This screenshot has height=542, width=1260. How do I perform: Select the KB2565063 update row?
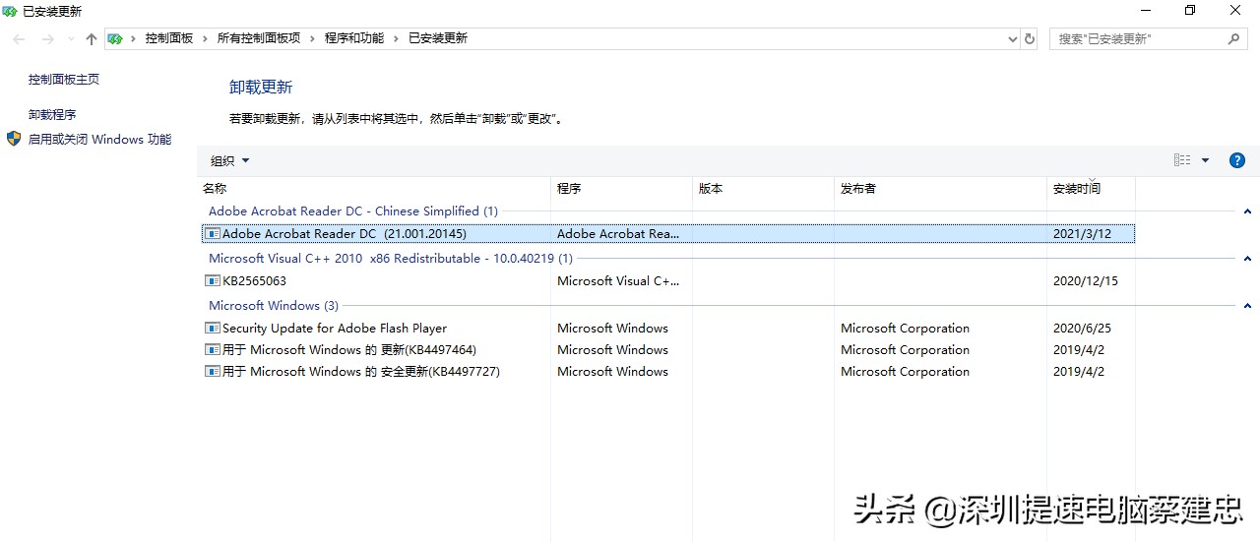click(x=668, y=280)
